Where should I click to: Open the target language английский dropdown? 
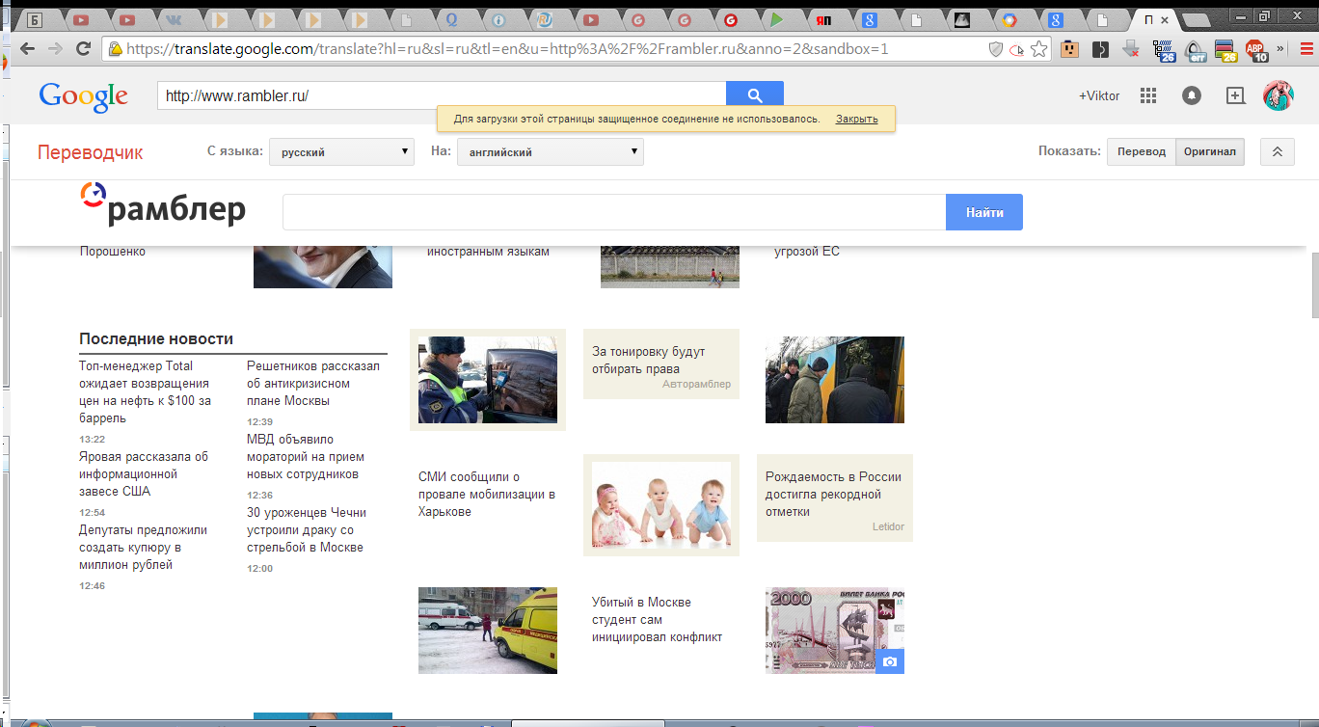(550, 152)
